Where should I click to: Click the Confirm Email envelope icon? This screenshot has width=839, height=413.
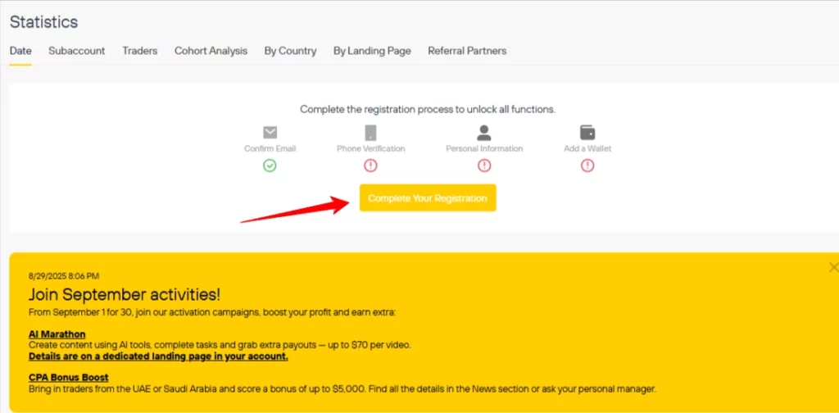270,132
